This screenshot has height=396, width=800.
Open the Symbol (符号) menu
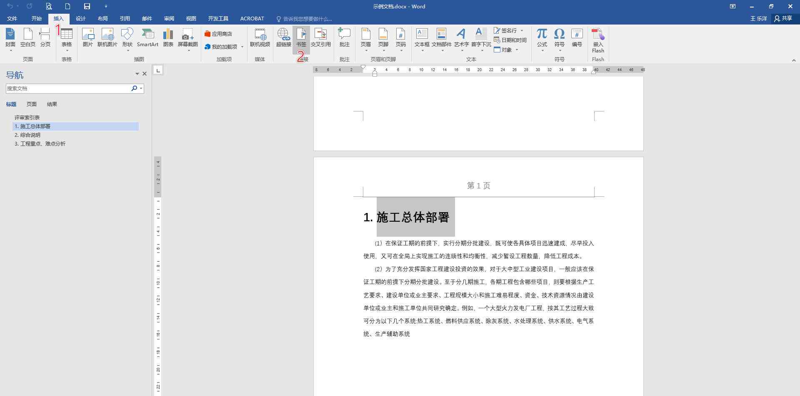(x=560, y=40)
